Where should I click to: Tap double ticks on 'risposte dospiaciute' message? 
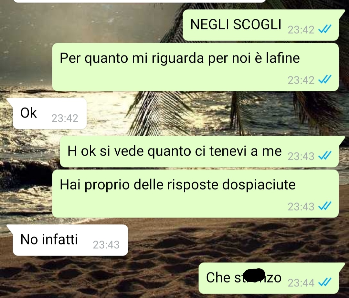pyautogui.click(x=325, y=206)
